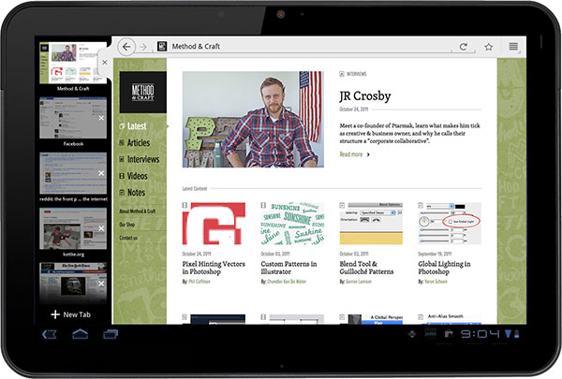Image resolution: width=562 pixels, height=379 pixels.
Task: Open Blend Tool & Guilloché Patterns title
Action: [x=366, y=268]
